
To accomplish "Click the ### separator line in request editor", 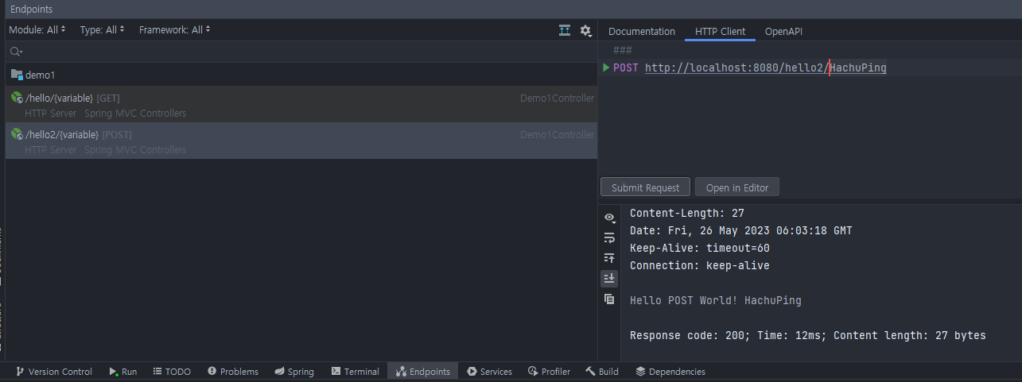I will 623,51.
